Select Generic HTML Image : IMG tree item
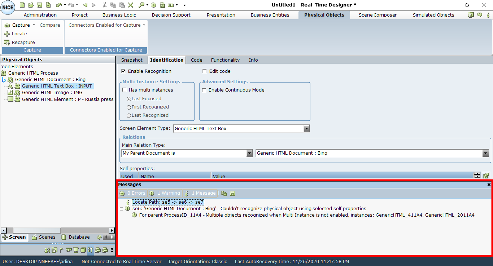The width and height of the screenshot is (493, 266). 52,93
